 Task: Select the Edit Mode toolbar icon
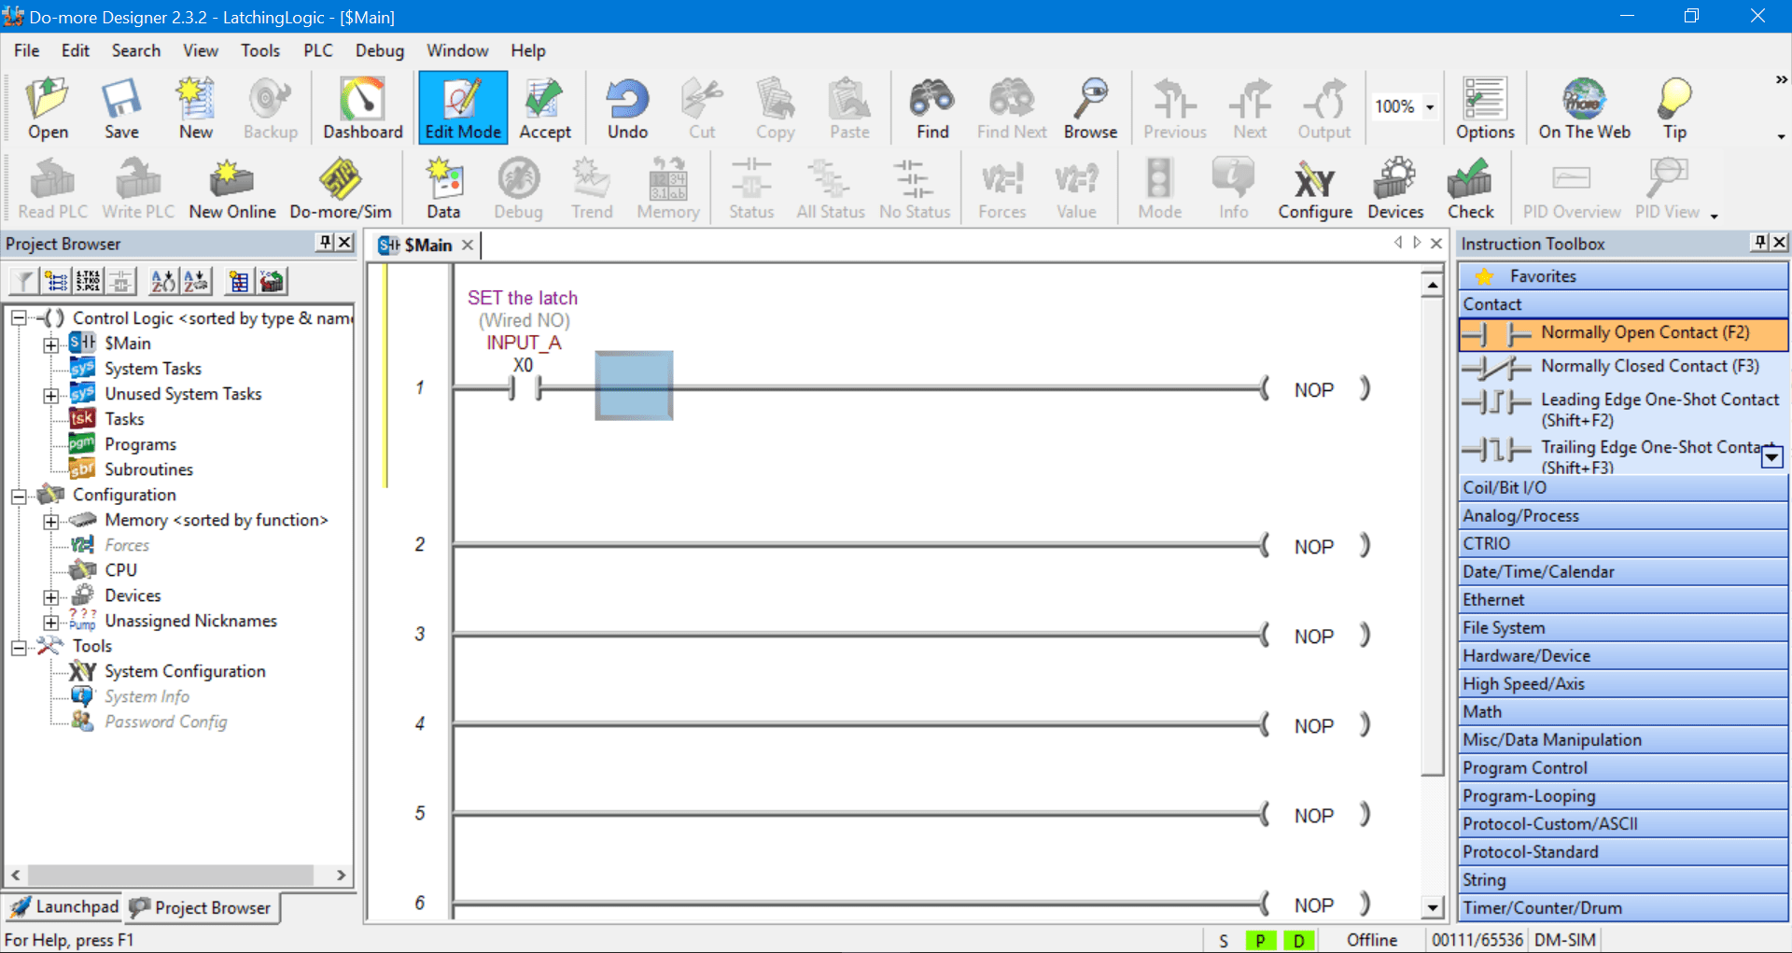point(462,105)
